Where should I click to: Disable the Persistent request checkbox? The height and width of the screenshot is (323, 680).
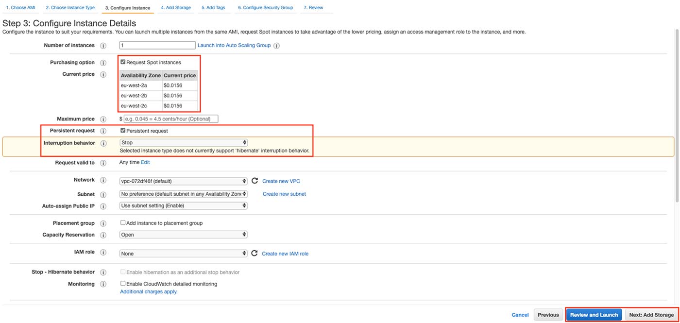coord(122,130)
